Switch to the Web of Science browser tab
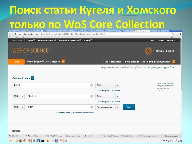The image size is (192, 144). click(x=142, y=31)
